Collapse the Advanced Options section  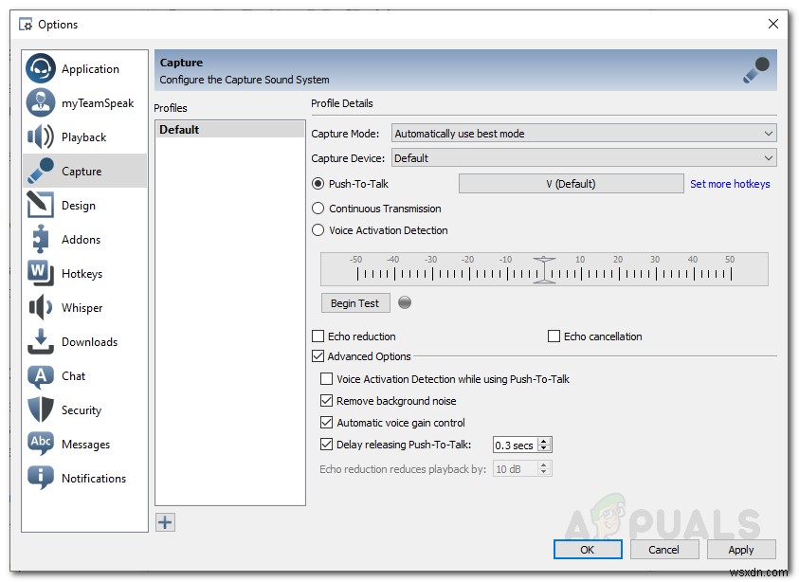coord(318,356)
